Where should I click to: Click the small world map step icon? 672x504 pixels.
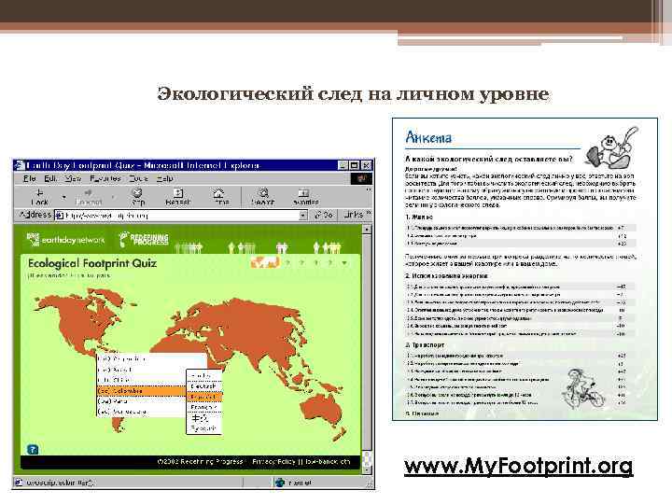pyautogui.click(x=265, y=262)
